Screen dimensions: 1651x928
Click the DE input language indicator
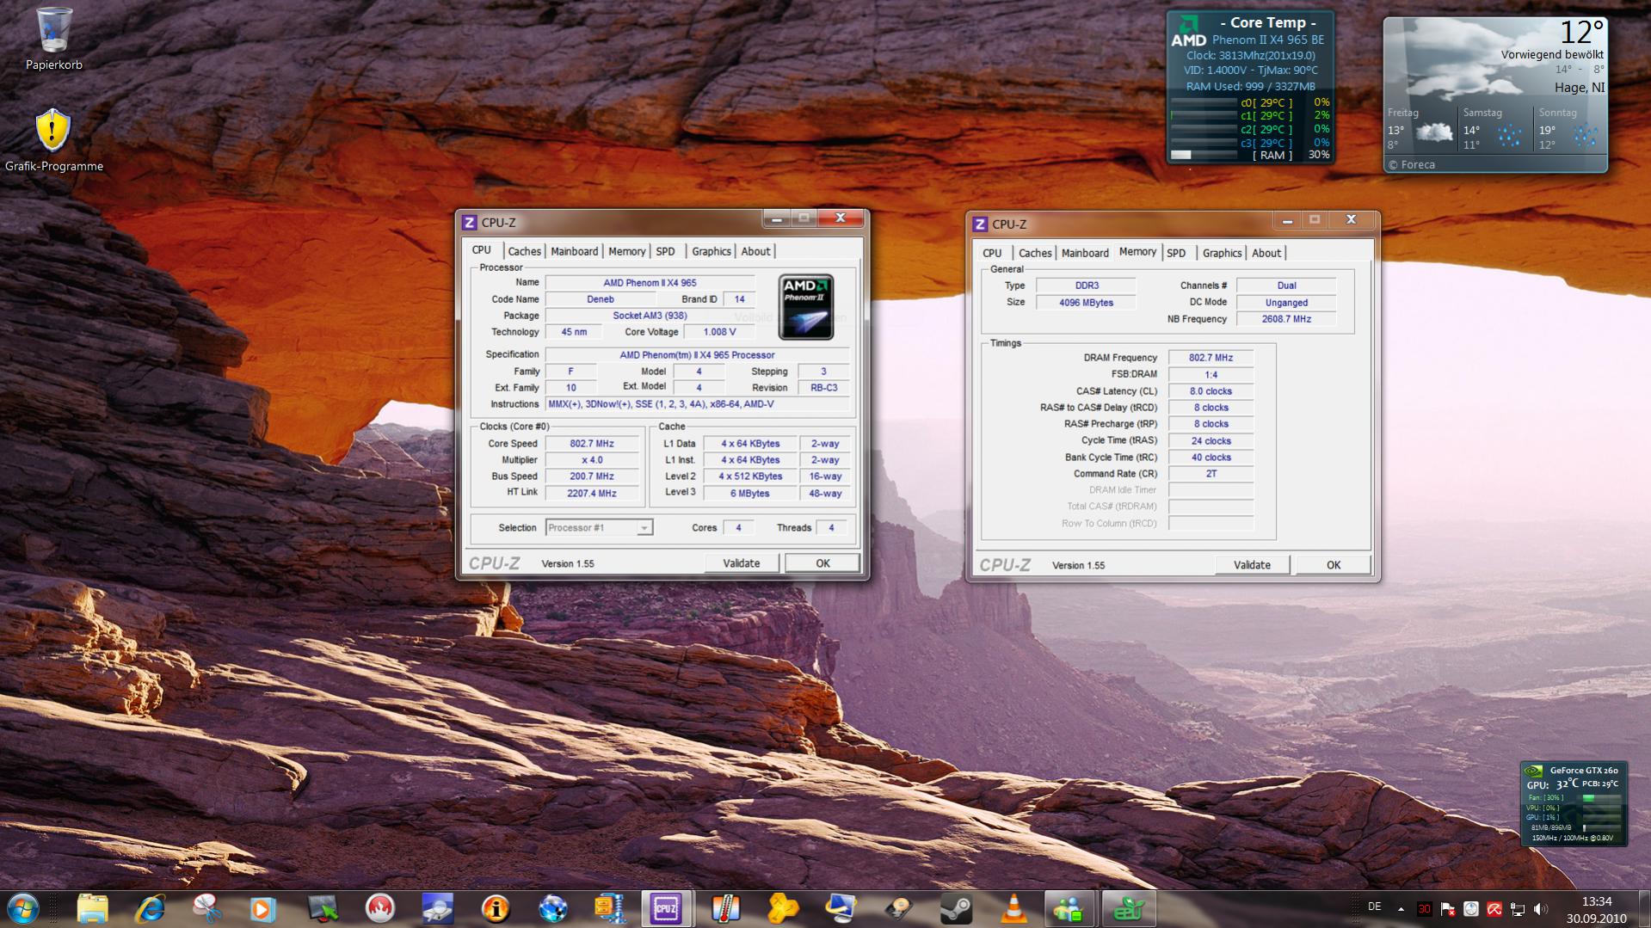1375,907
